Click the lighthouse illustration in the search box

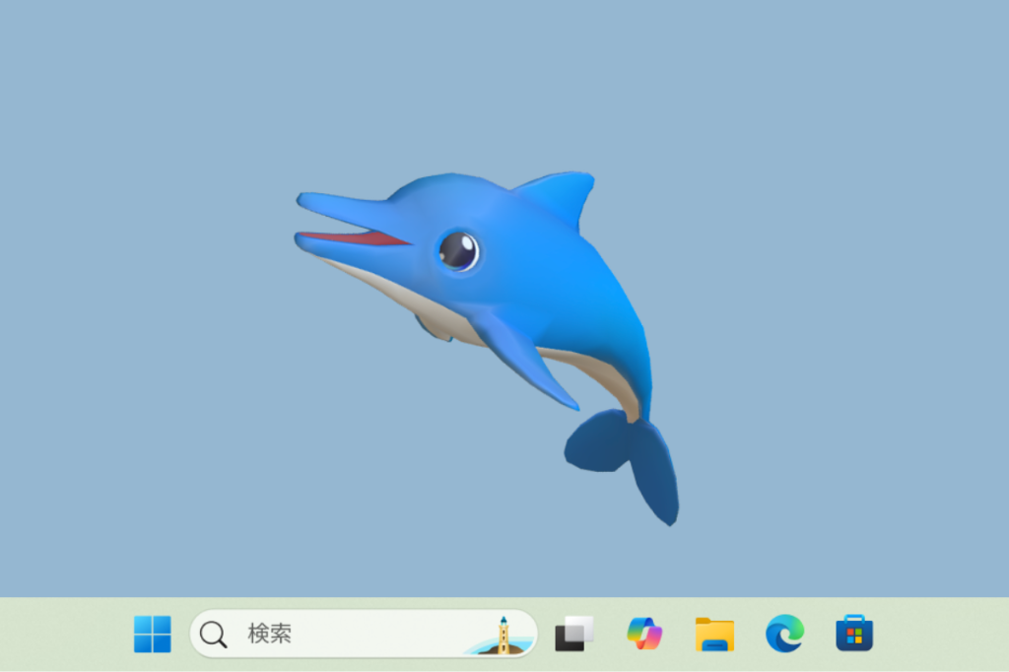[x=503, y=636]
